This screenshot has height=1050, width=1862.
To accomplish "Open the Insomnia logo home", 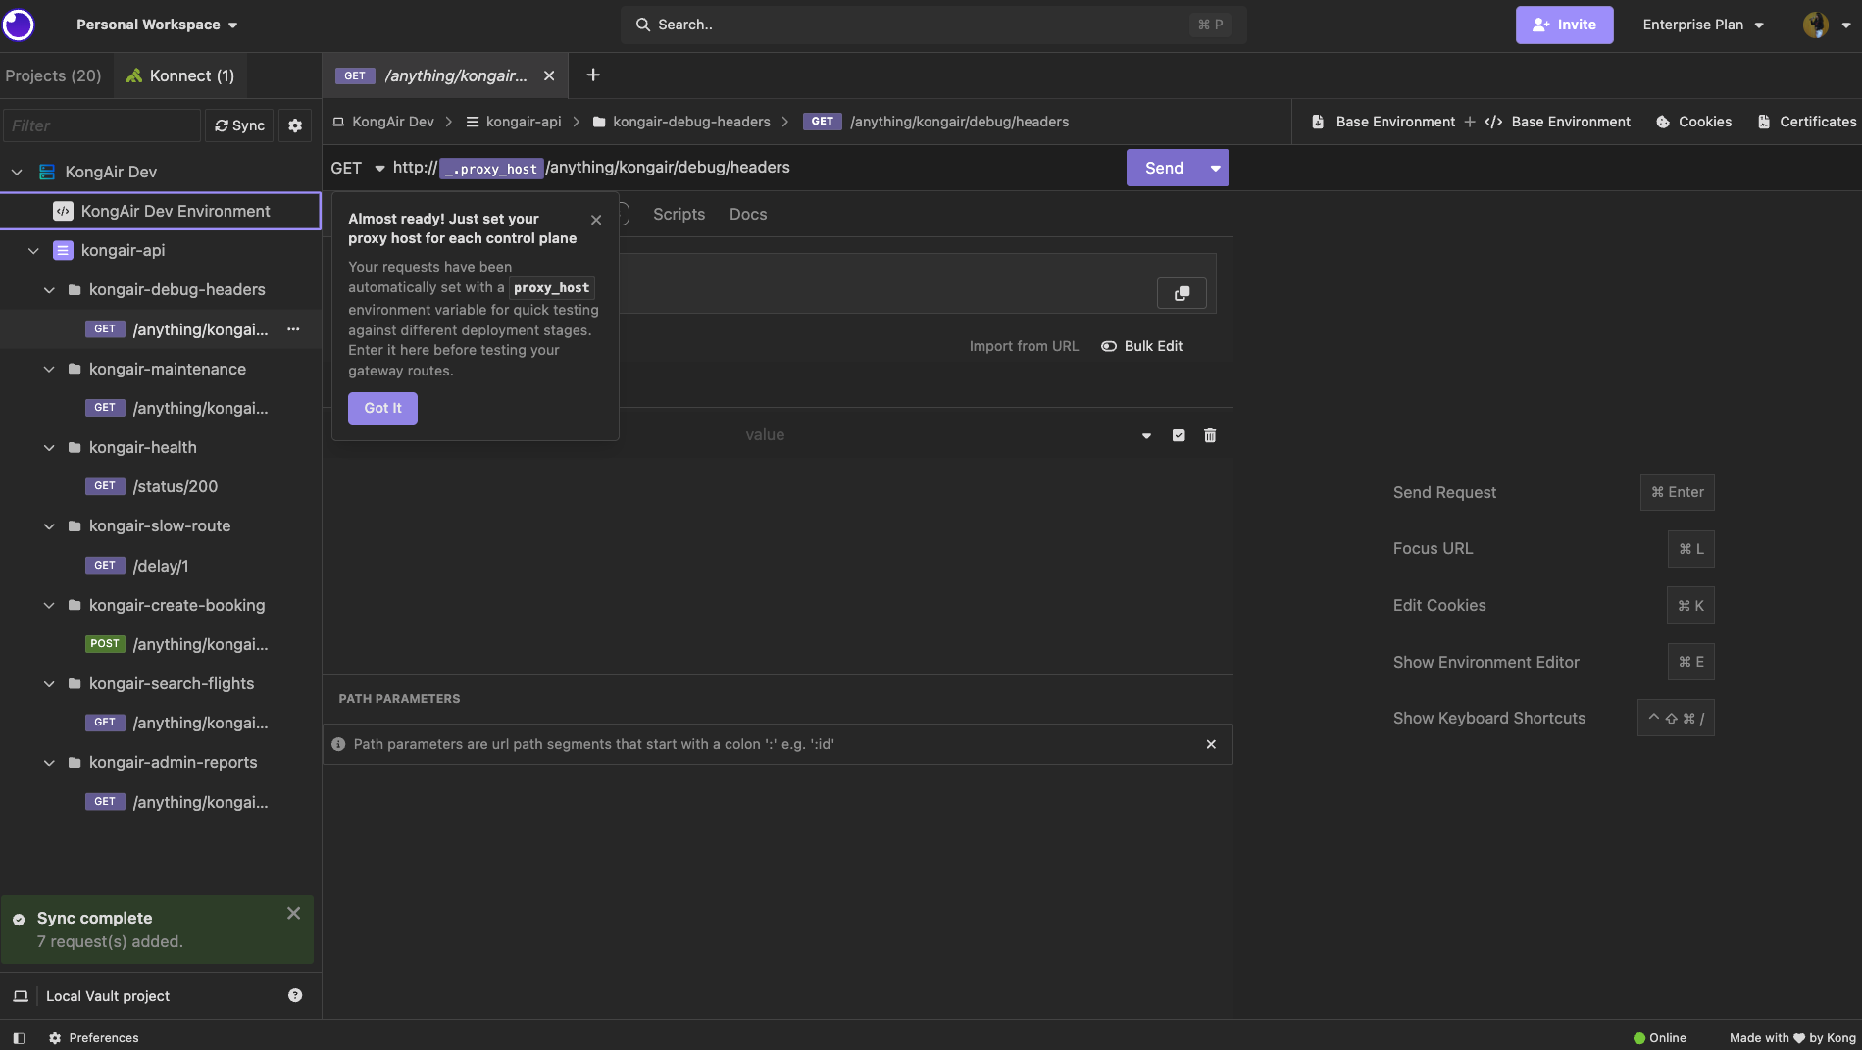I will (19, 25).
